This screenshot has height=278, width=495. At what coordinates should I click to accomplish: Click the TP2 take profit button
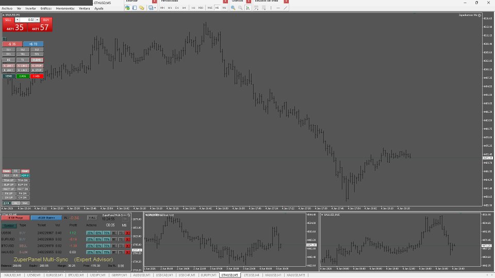pyautogui.click(x=23, y=54)
